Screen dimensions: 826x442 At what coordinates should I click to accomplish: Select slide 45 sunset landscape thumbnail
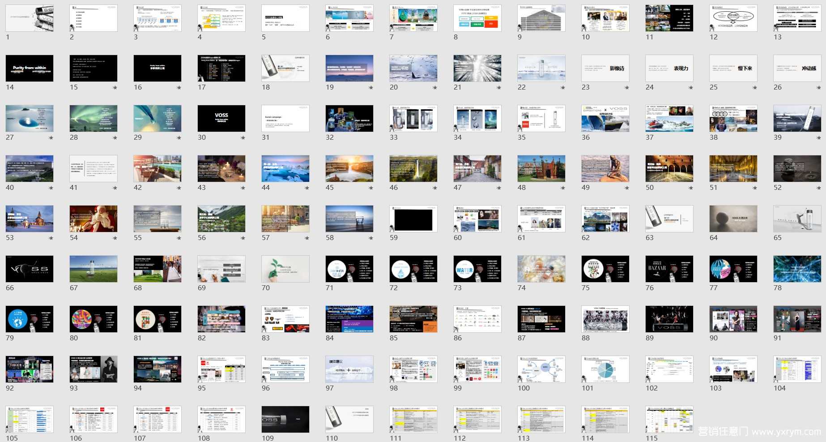click(x=349, y=168)
